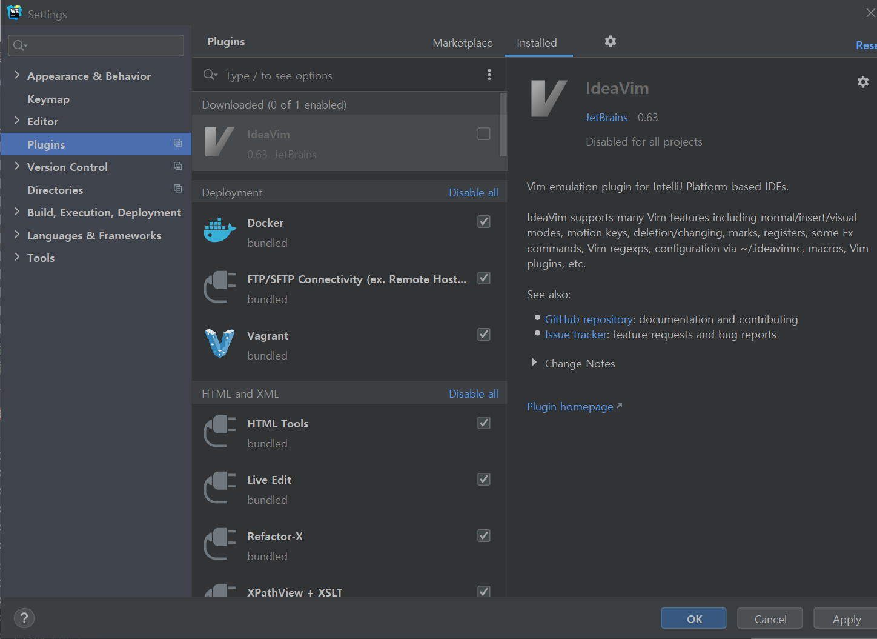Select the Refactor-X plugin name
This screenshot has width=877, height=639.
click(275, 536)
